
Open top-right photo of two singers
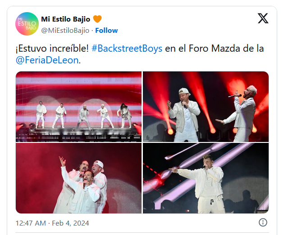pos(206,106)
